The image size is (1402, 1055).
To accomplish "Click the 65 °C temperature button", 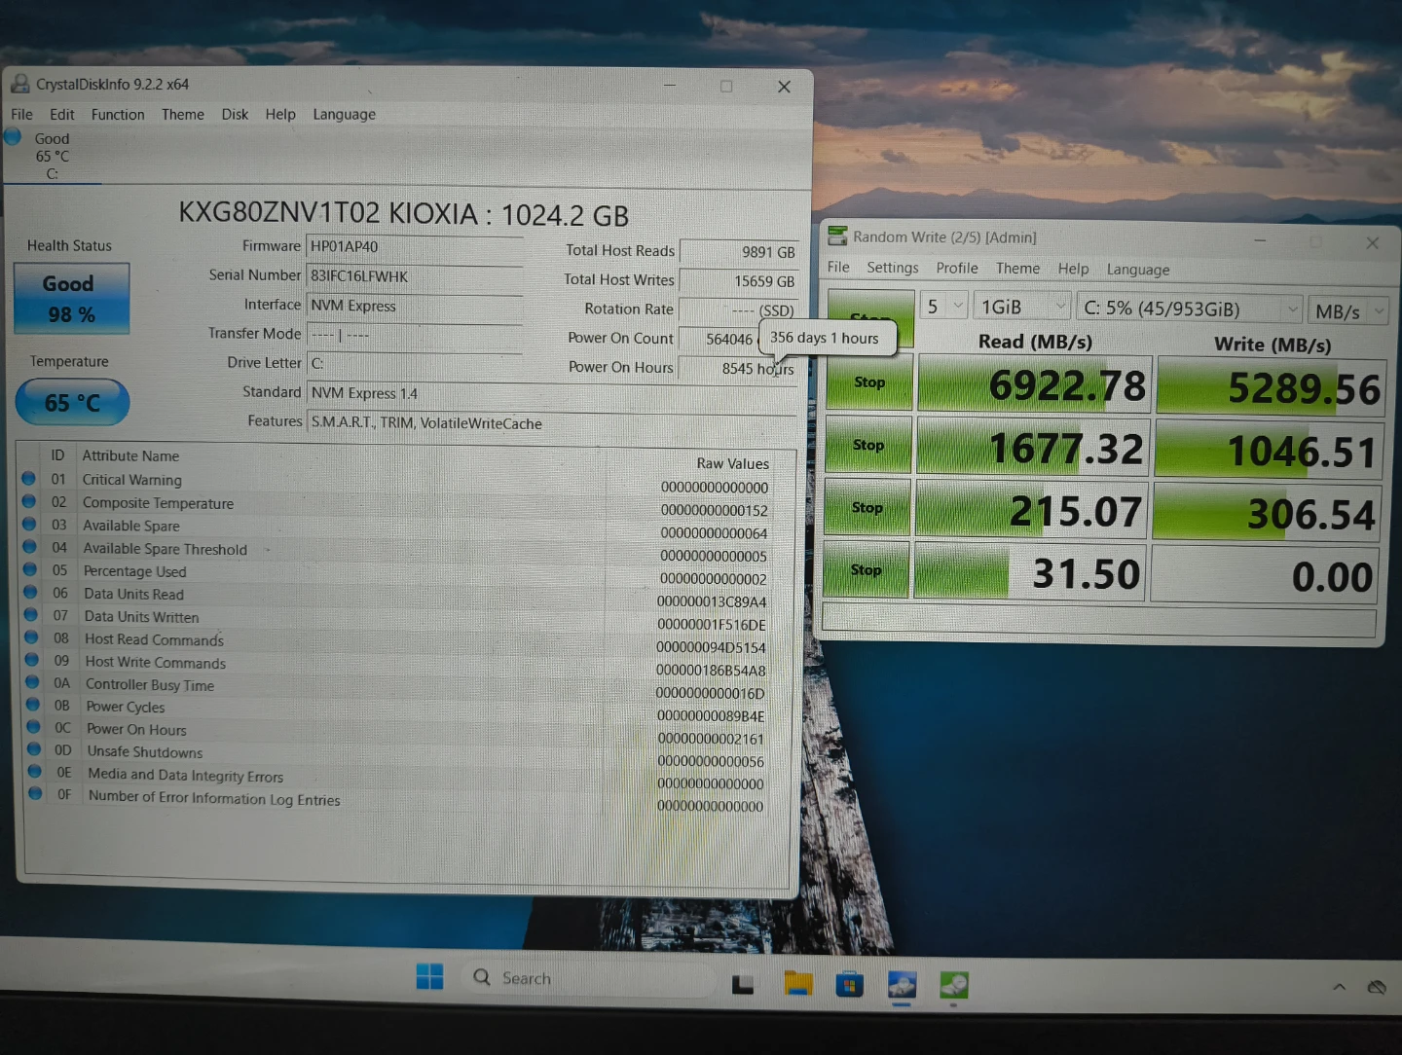I will (x=72, y=403).
